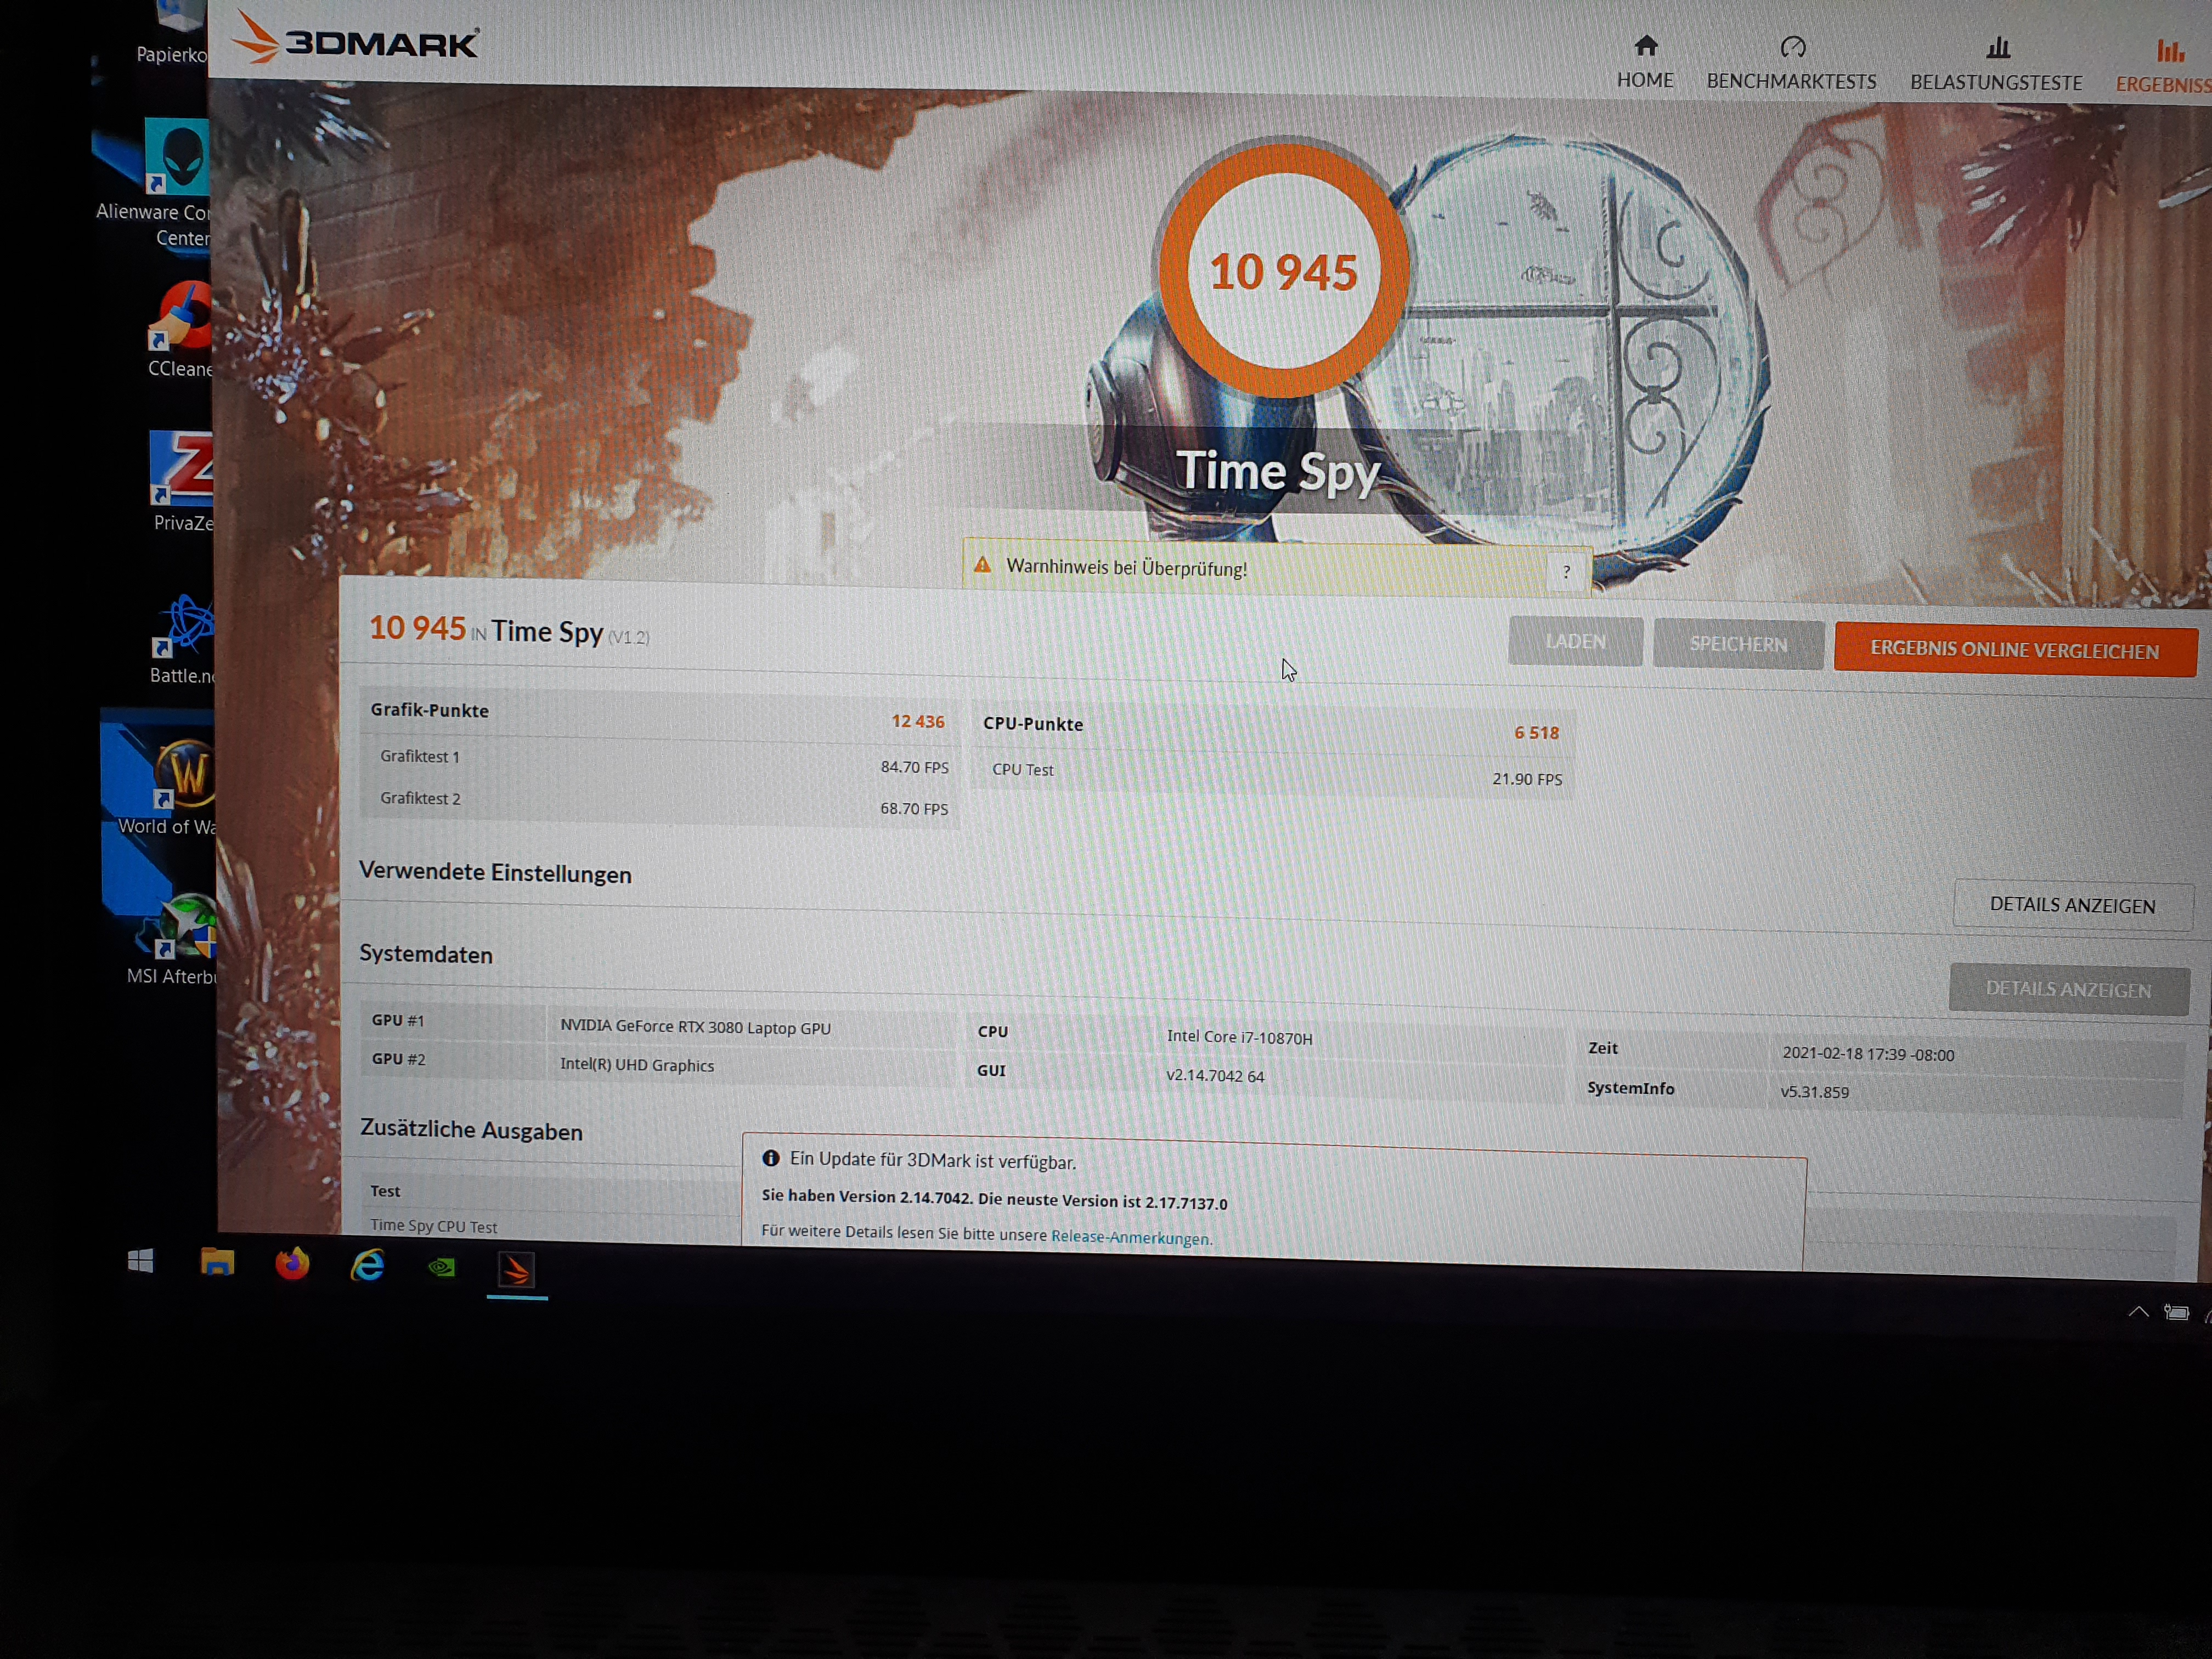
Task: Show hidden system tray icons
Action: [x=2138, y=1311]
